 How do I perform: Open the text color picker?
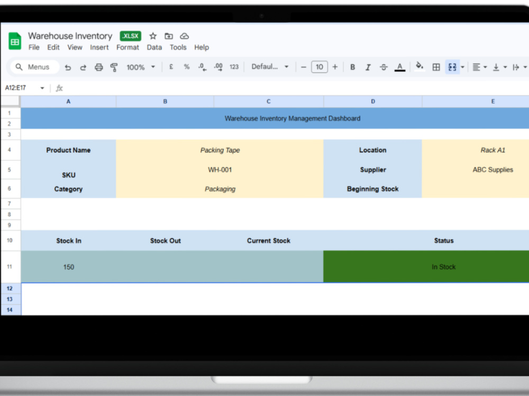[x=400, y=67]
